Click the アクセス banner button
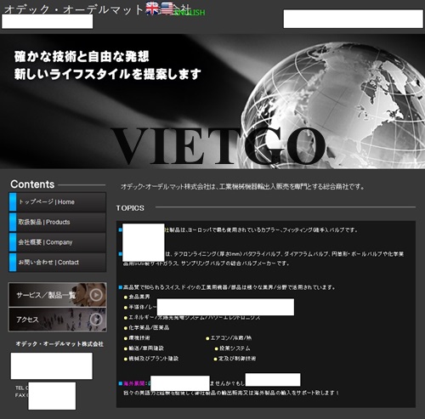This screenshot has width=425, height=419. tap(58, 320)
